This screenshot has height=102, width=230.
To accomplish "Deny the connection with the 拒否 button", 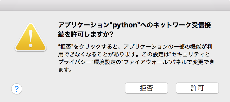I will tap(146, 88).
